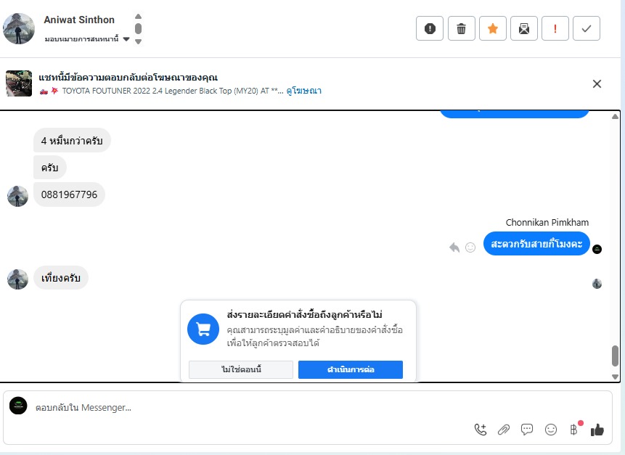Mark conversation done with checkmark button
Viewport: 625px width, 455px height.
tap(586, 28)
